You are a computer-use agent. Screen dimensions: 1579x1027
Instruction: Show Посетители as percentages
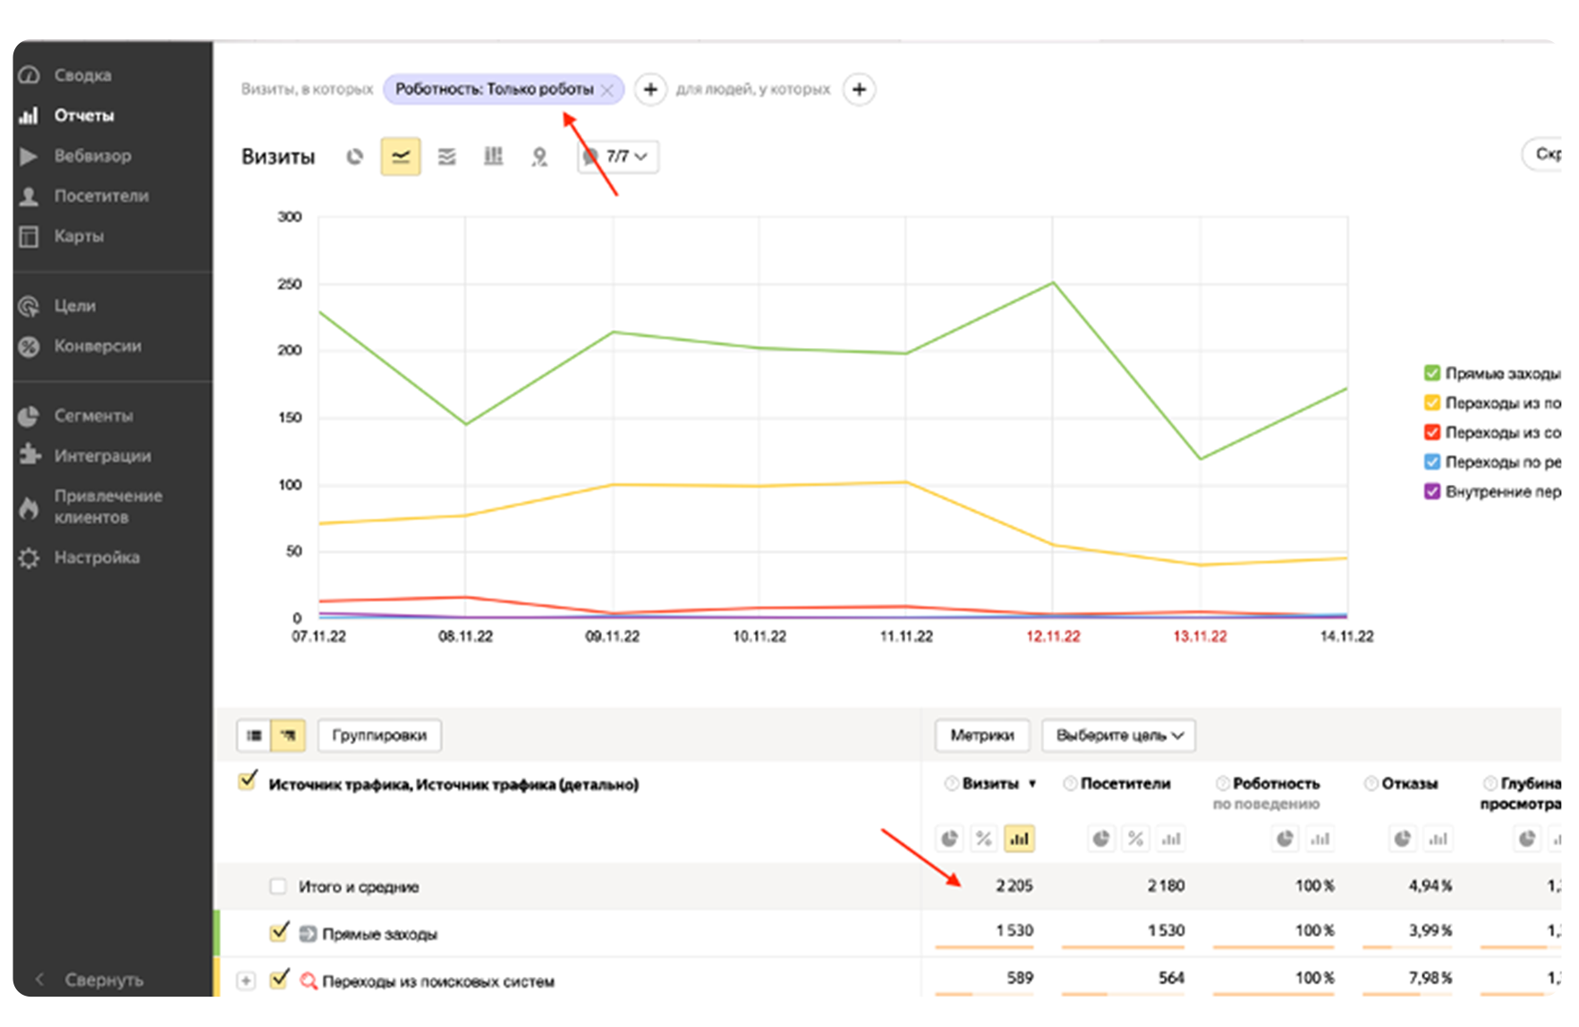coord(1136,838)
